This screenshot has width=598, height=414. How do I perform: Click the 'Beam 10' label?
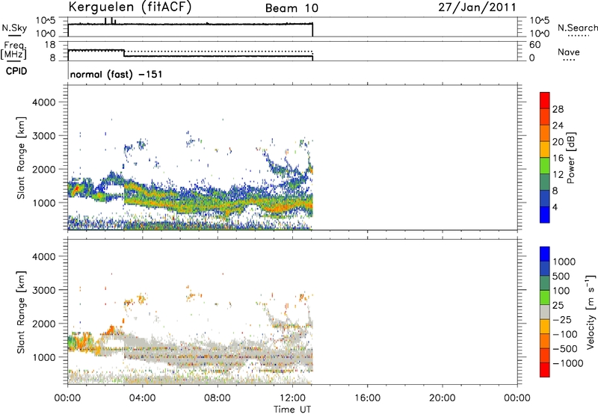pos(292,8)
